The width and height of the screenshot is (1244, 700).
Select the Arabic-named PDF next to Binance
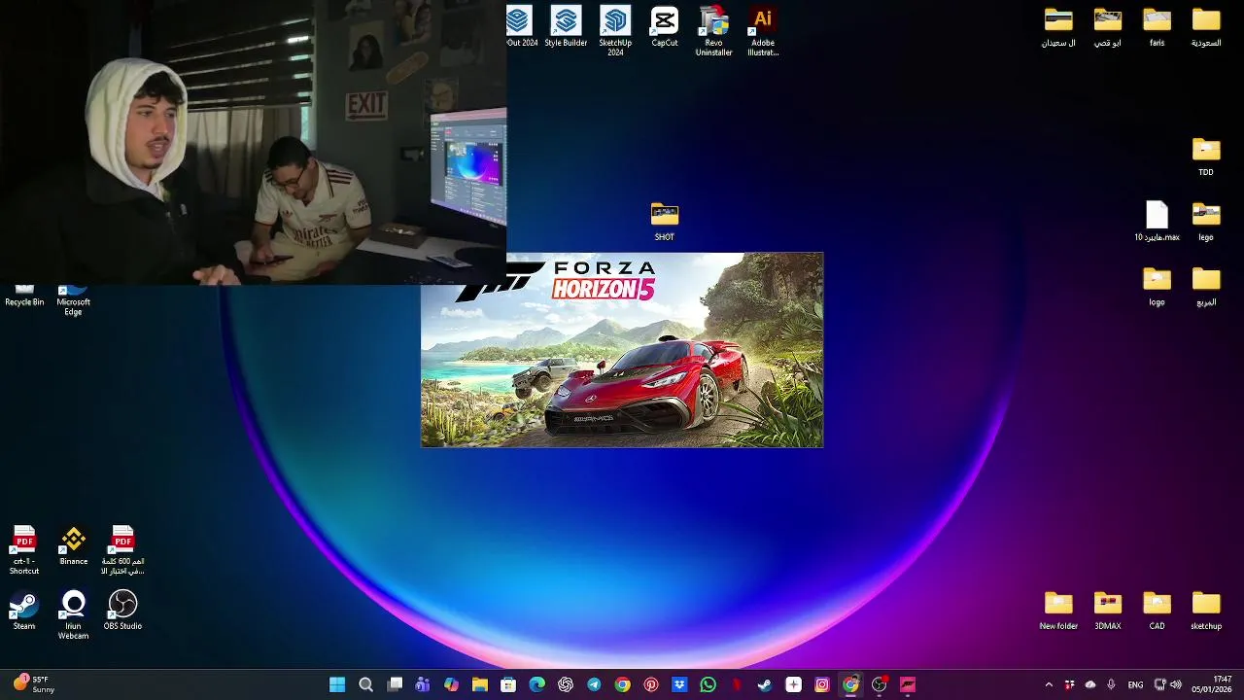click(x=122, y=550)
